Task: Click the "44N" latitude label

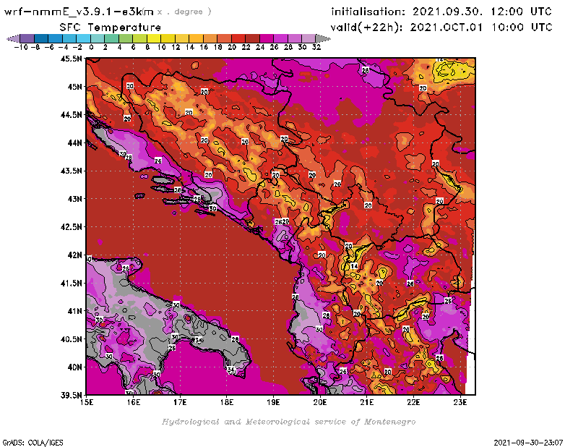Action: click(x=74, y=142)
